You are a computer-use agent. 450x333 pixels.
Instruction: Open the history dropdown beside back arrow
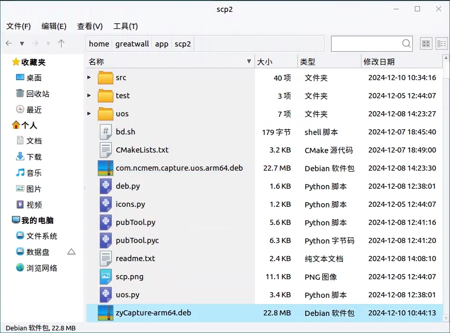(x=22, y=43)
